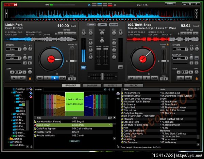Viewport: 204px width, 159px height.
Task: Click right deck sampler REC button
Action: [x=197, y=58]
